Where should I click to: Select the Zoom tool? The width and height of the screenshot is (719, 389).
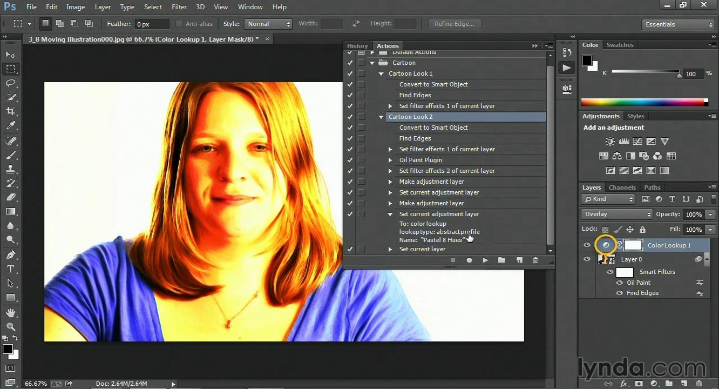(x=11, y=327)
